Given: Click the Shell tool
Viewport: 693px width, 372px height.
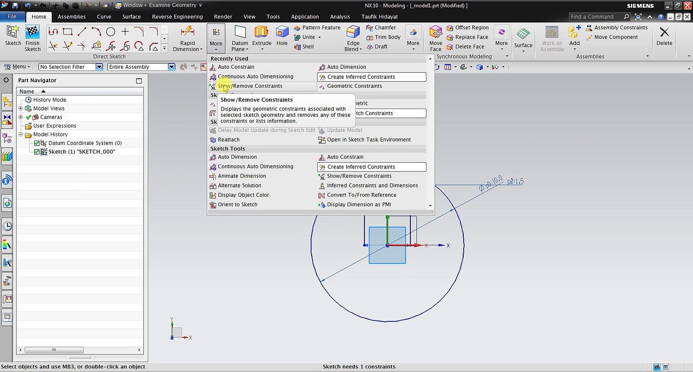Looking at the screenshot, I should tap(304, 47).
